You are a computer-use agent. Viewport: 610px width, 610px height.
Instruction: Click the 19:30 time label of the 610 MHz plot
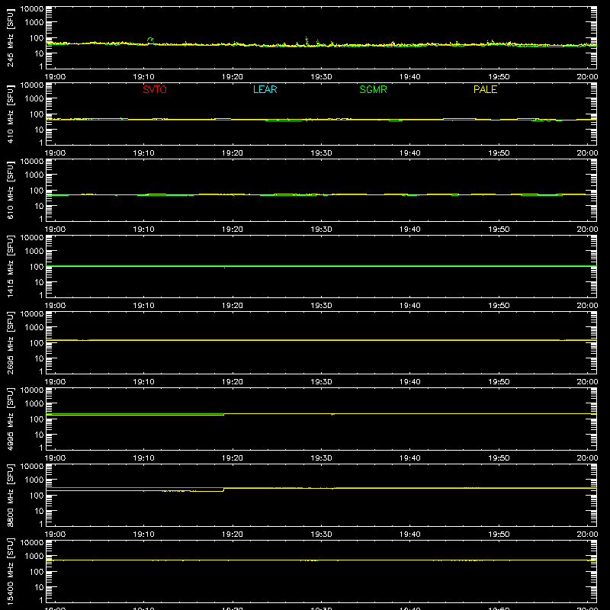coord(321,230)
